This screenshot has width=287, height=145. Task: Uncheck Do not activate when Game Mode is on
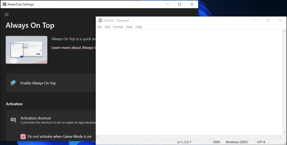click(23, 137)
